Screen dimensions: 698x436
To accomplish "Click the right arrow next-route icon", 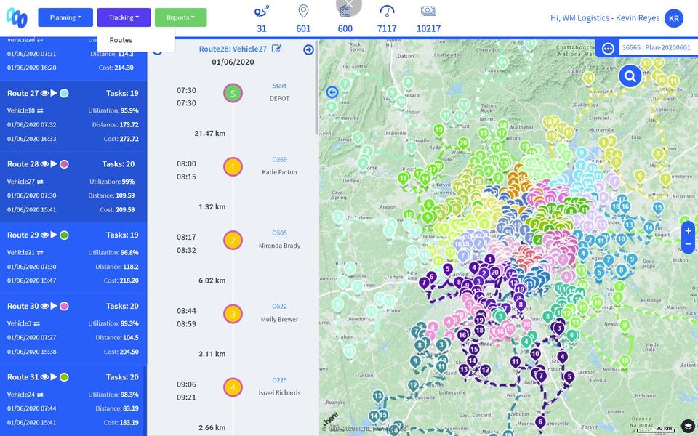I will [308, 50].
